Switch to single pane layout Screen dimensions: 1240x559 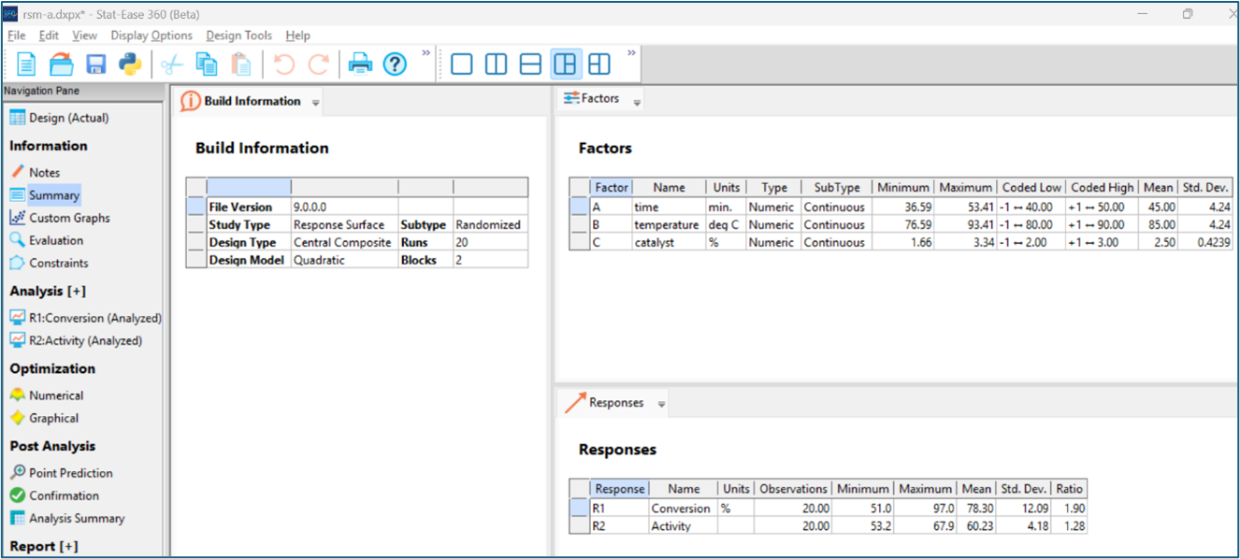(461, 64)
